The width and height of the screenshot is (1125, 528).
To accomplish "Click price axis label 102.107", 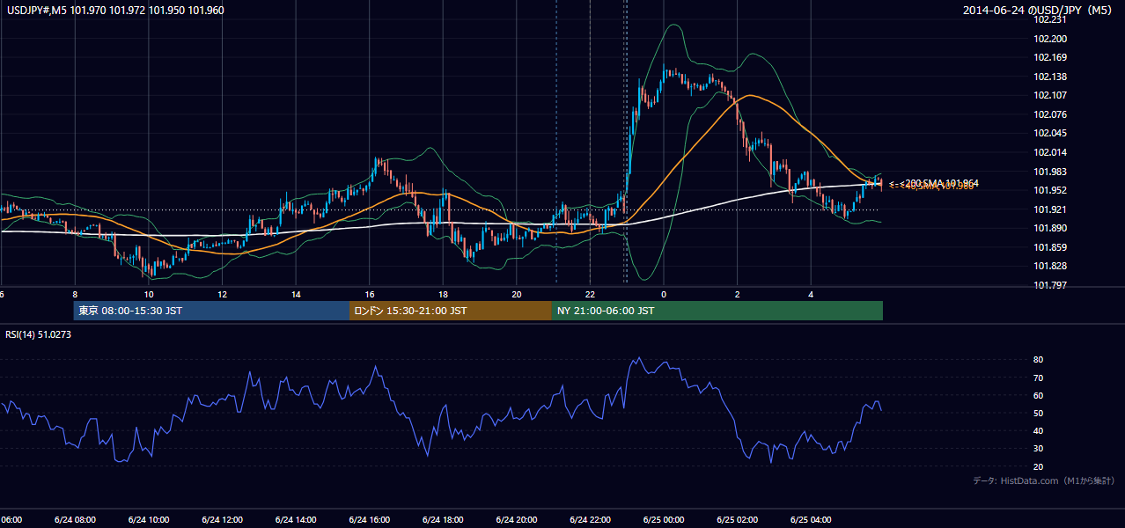I will [x=1052, y=95].
